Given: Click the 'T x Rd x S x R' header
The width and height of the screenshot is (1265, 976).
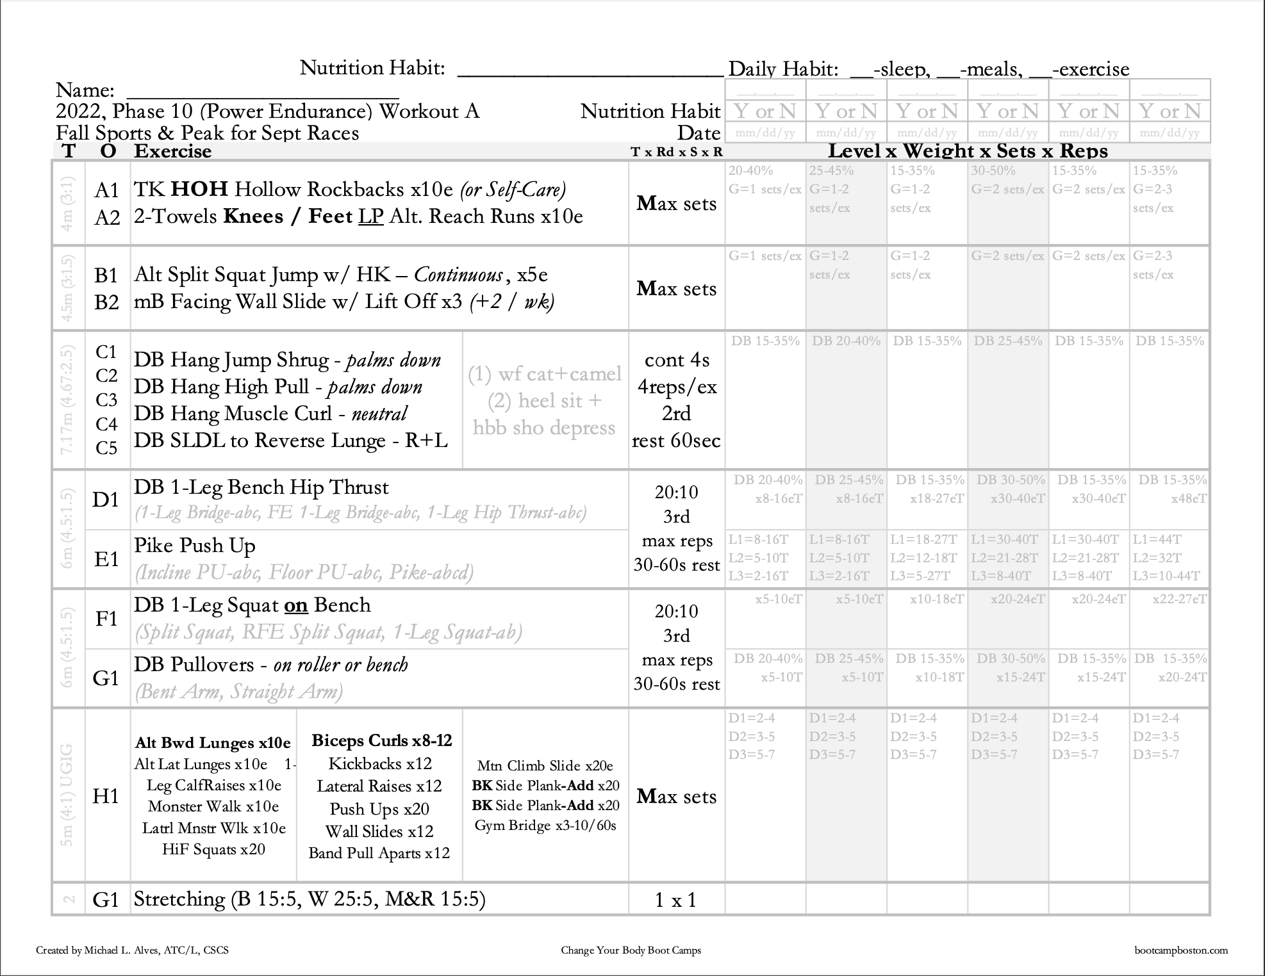Looking at the screenshot, I should 677,152.
